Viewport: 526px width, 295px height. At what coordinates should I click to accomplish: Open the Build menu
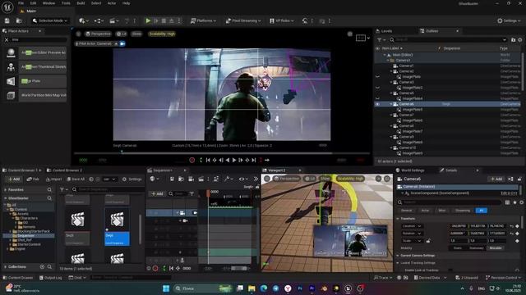pos(81,3)
